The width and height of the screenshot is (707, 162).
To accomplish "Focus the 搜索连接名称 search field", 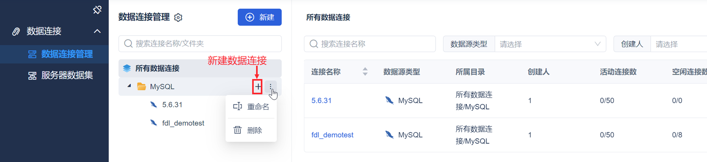I will (x=370, y=44).
